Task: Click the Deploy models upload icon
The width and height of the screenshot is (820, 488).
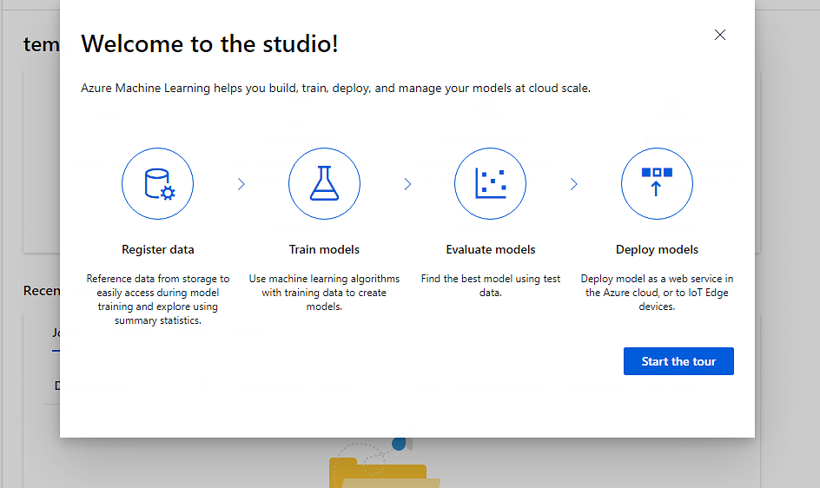Action: tap(657, 183)
